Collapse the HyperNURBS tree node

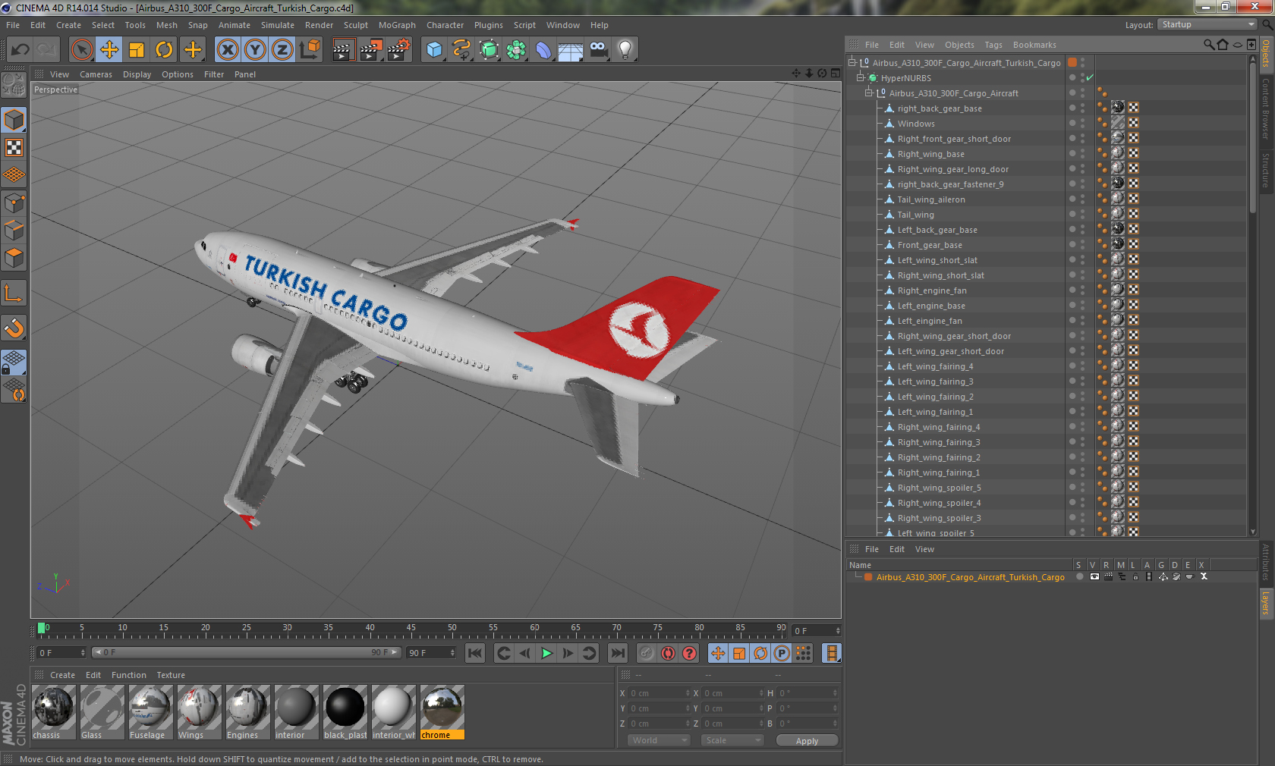click(861, 77)
